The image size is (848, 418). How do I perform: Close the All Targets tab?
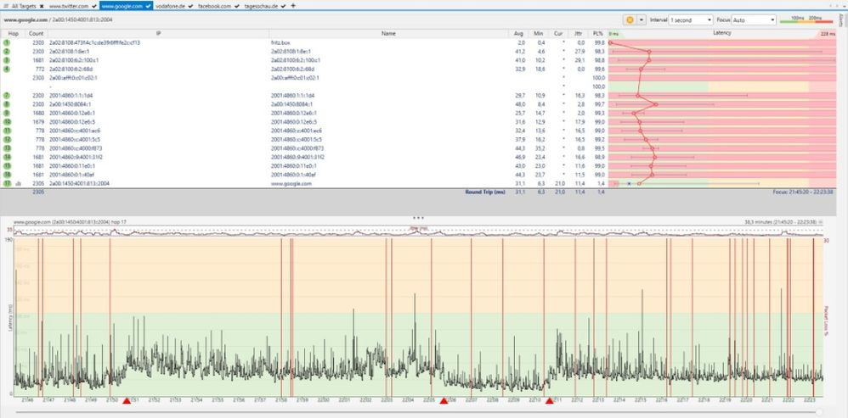coord(42,6)
